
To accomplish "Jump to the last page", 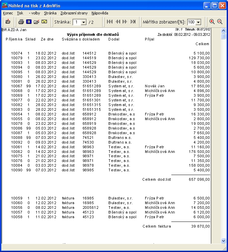I will [x=133, y=22].
